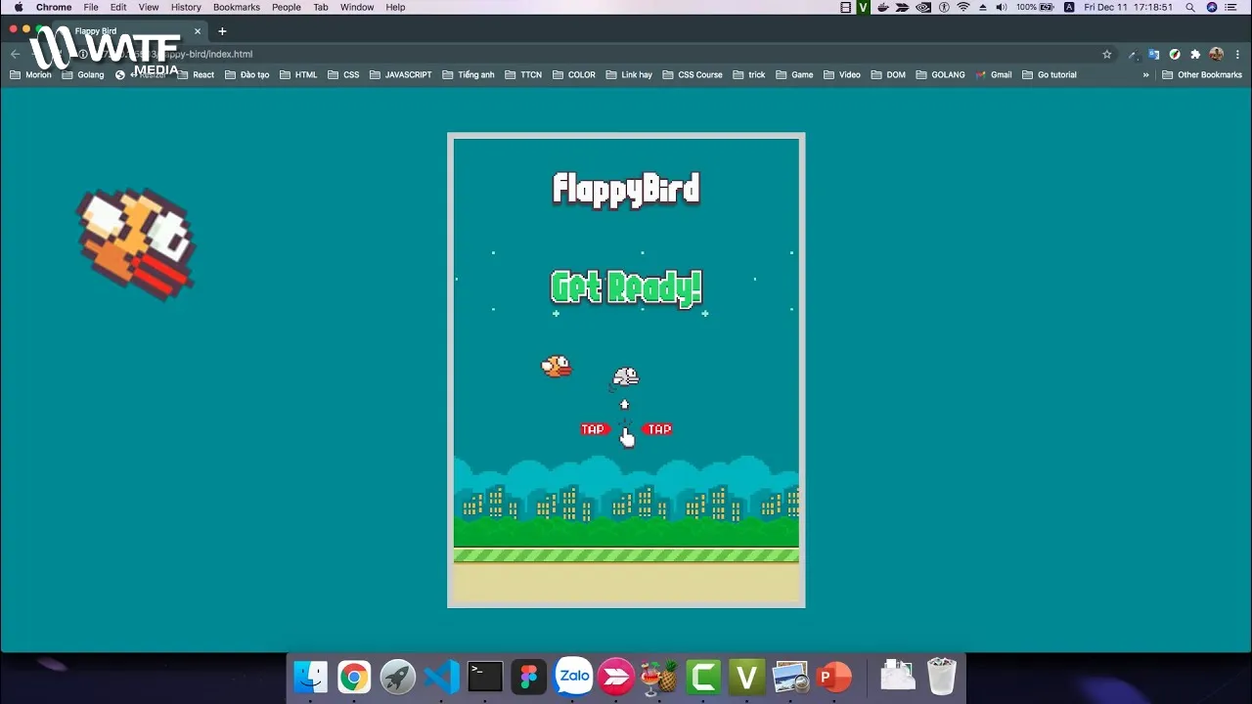
Task: Open the Chrome Extensions puzzle icon
Action: 1195,55
